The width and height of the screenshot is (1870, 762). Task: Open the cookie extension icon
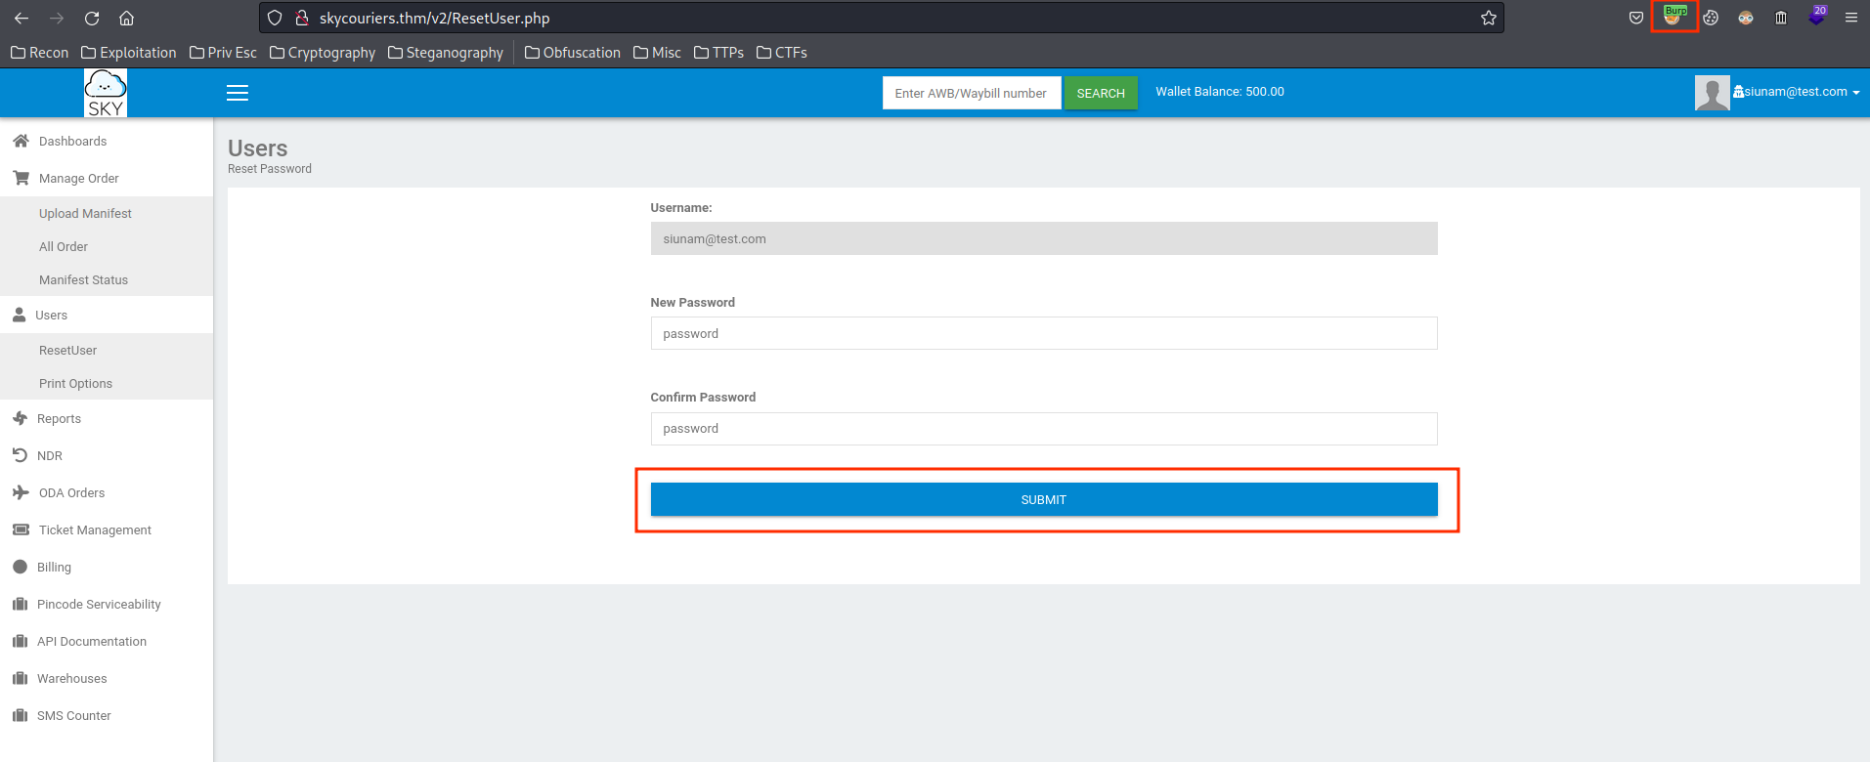click(x=1711, y=18)
